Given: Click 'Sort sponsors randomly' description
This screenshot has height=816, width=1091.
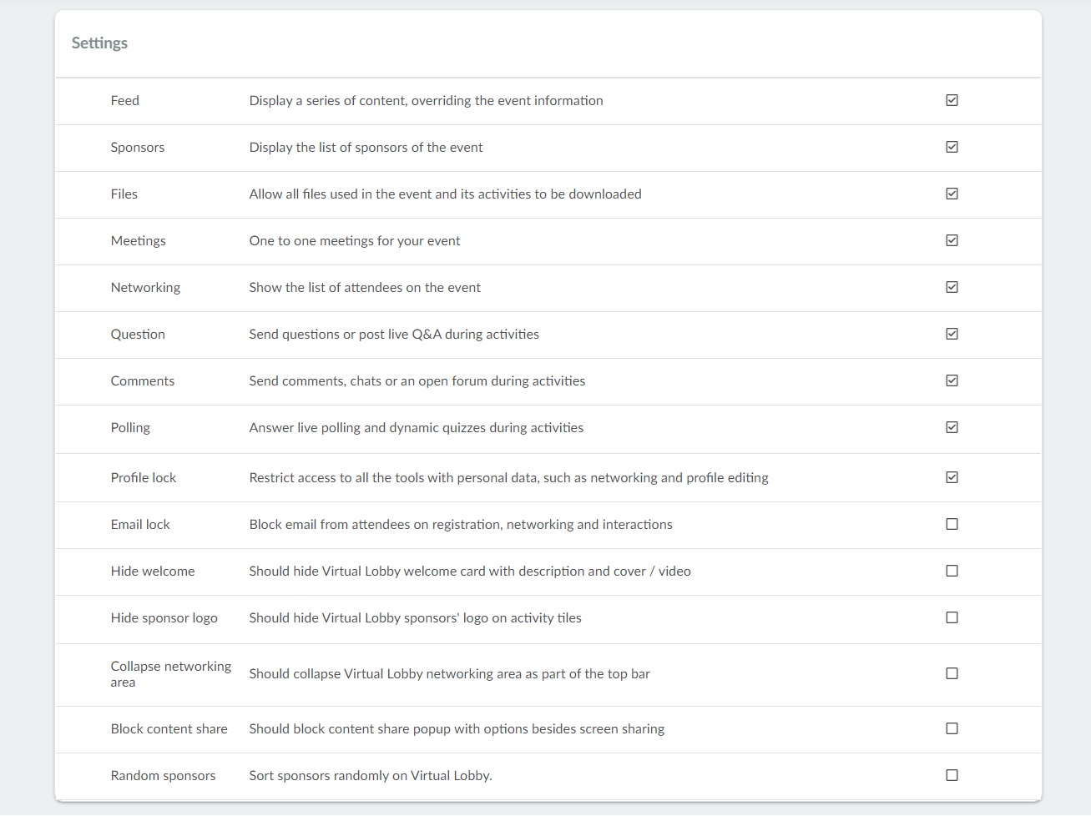Looking at the screenshot, I should point(371,776).
